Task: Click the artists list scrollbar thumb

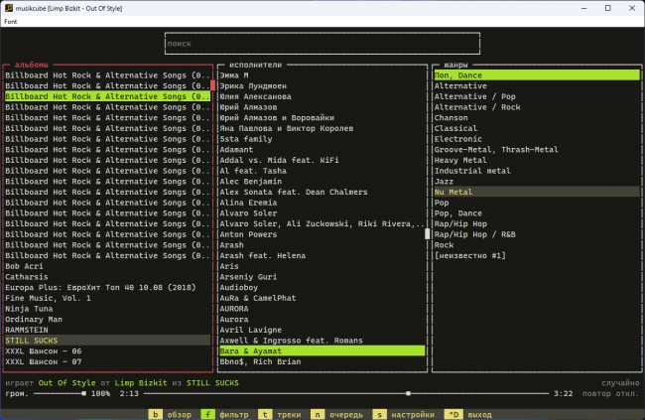Action: pyautogui.click(x=427, y=234)
